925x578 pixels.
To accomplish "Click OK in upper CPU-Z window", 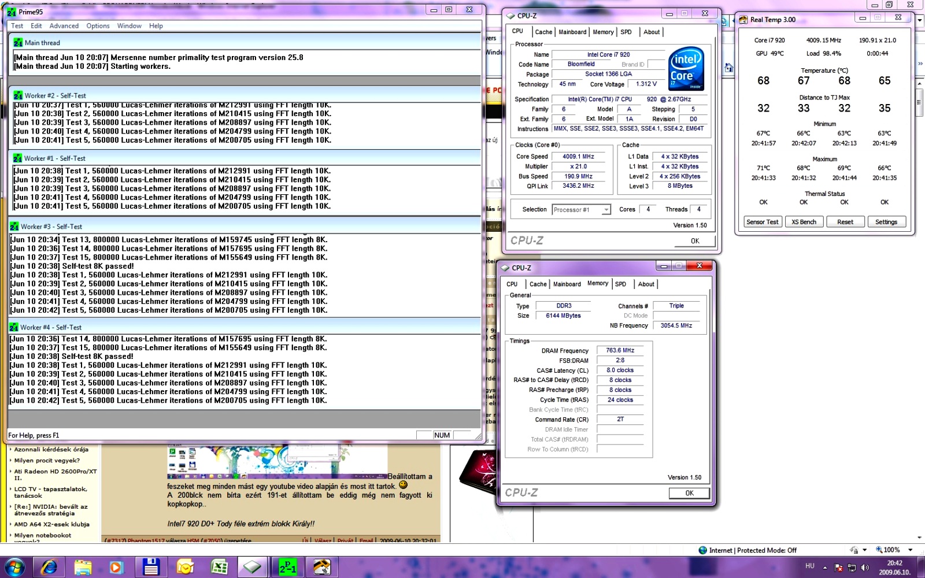I will [695, 241].
